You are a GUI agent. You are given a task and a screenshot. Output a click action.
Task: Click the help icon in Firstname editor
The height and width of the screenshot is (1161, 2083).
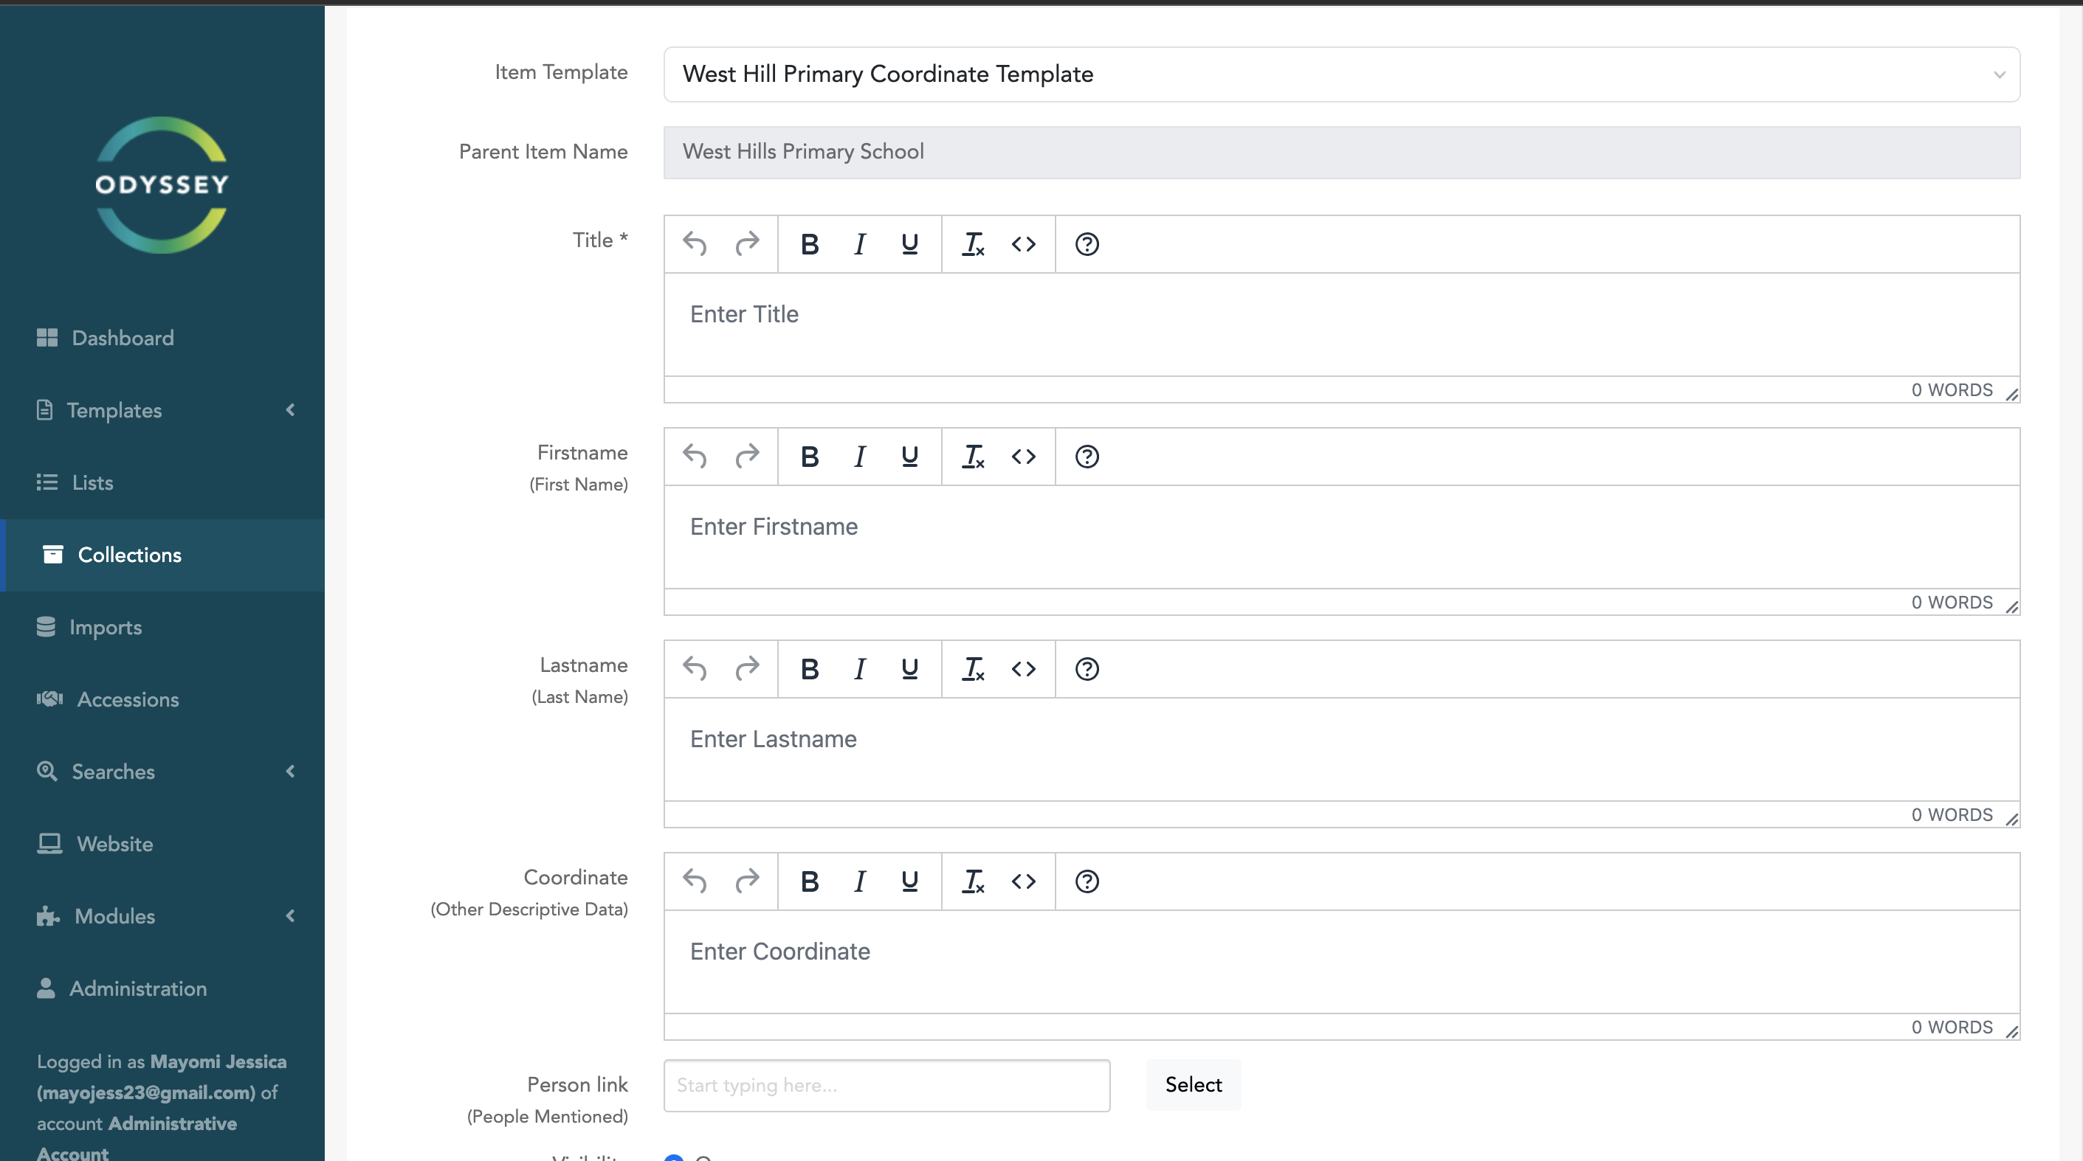[x=1087, y=457]
